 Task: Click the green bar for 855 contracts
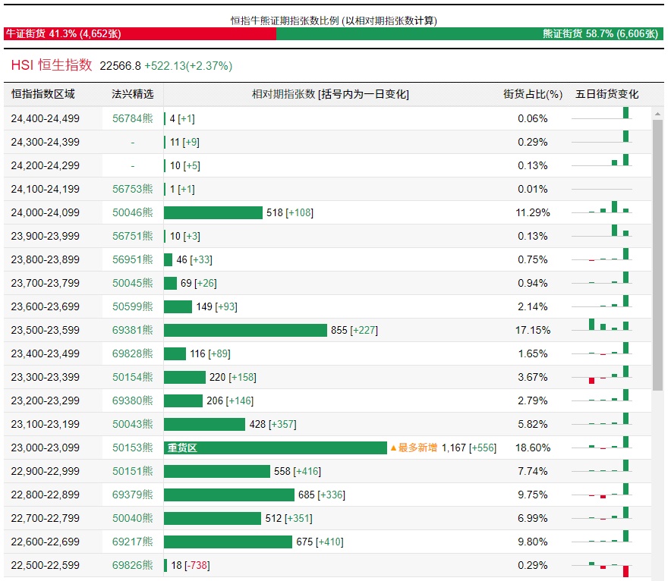point(245,330)
